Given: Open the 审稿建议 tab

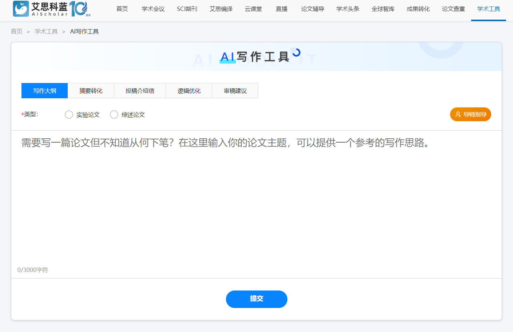Looking at the screenshot, I should pos(235,91).
